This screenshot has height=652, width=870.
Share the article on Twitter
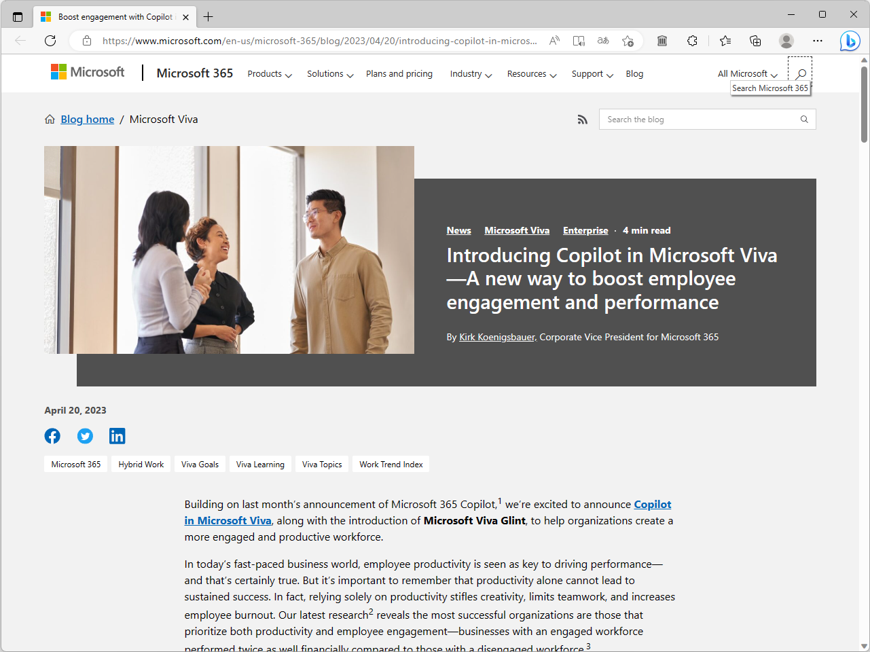[x=84, y=435]
